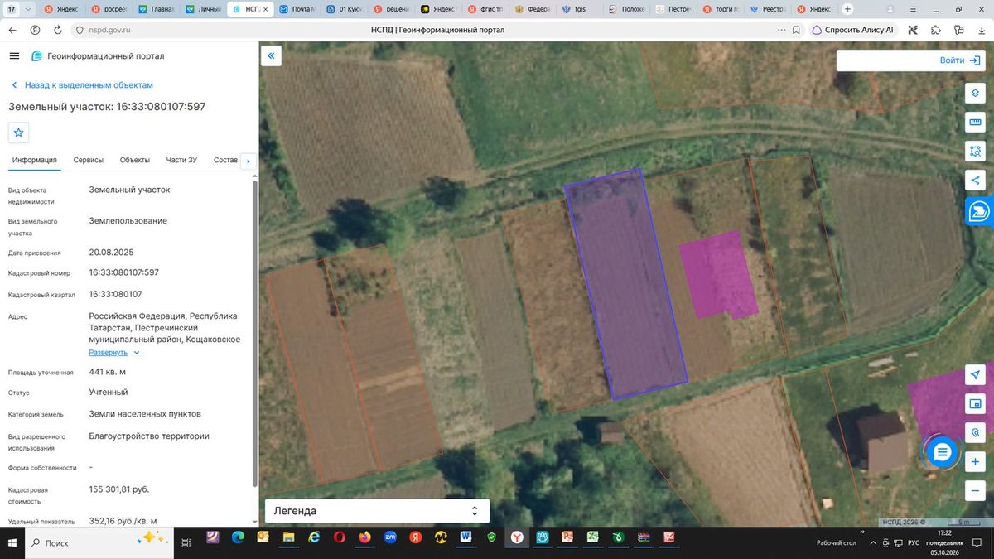Screen dimensions: 994x559
Task: Launch Firefox from the Windows taskbar
Action: 364,537
